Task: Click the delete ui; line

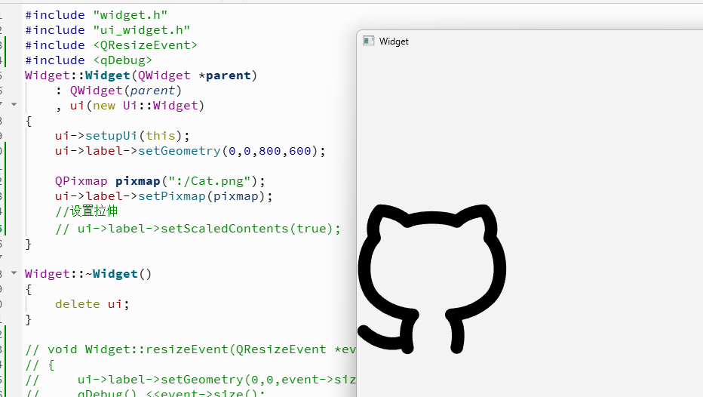Action: pyautogui.click(x=92, y=304)
